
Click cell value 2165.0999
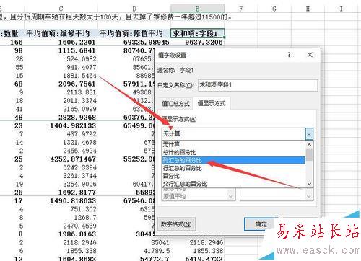point(79,109)
